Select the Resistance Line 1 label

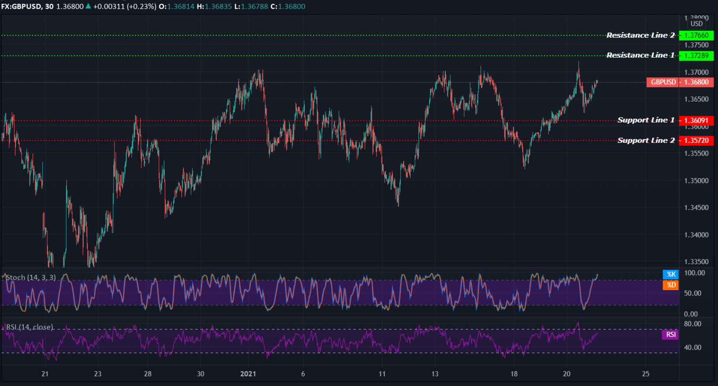pos(640,55)
